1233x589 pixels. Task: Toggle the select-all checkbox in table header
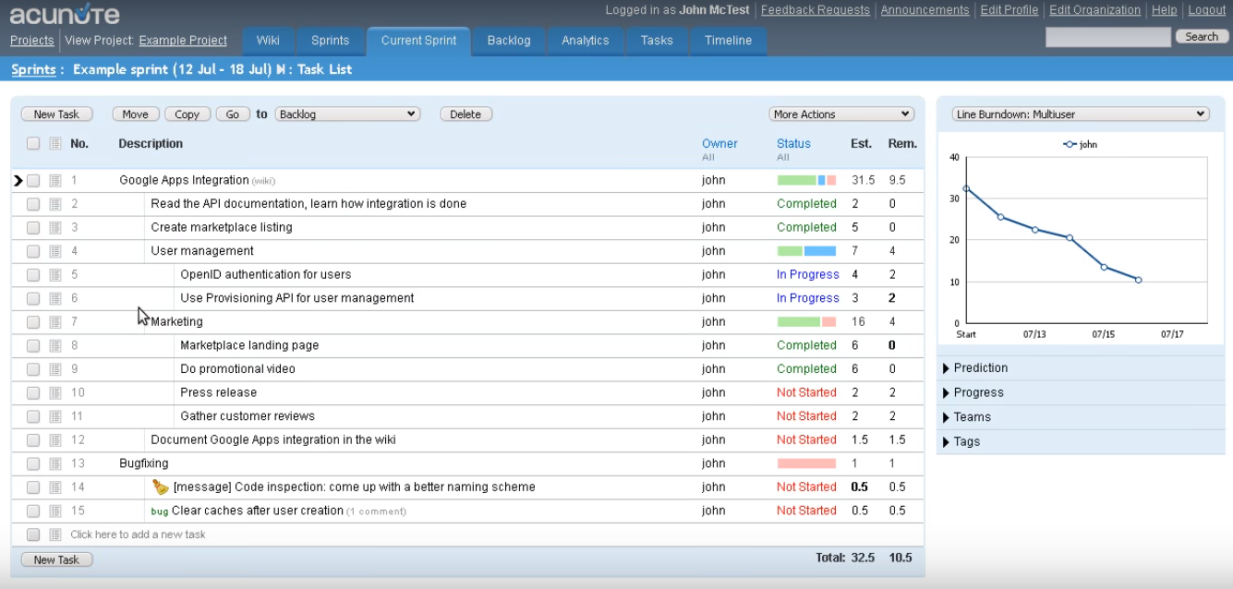[x=33, y=143]
